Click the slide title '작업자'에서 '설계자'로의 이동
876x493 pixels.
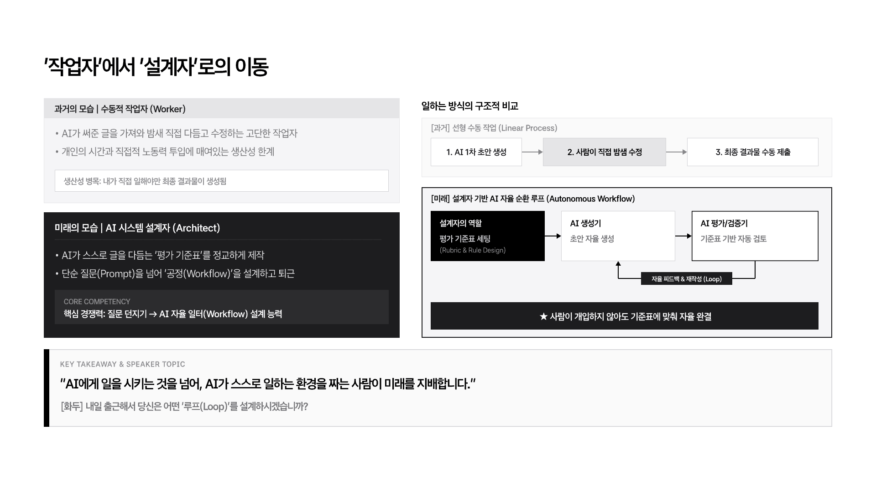156,67
